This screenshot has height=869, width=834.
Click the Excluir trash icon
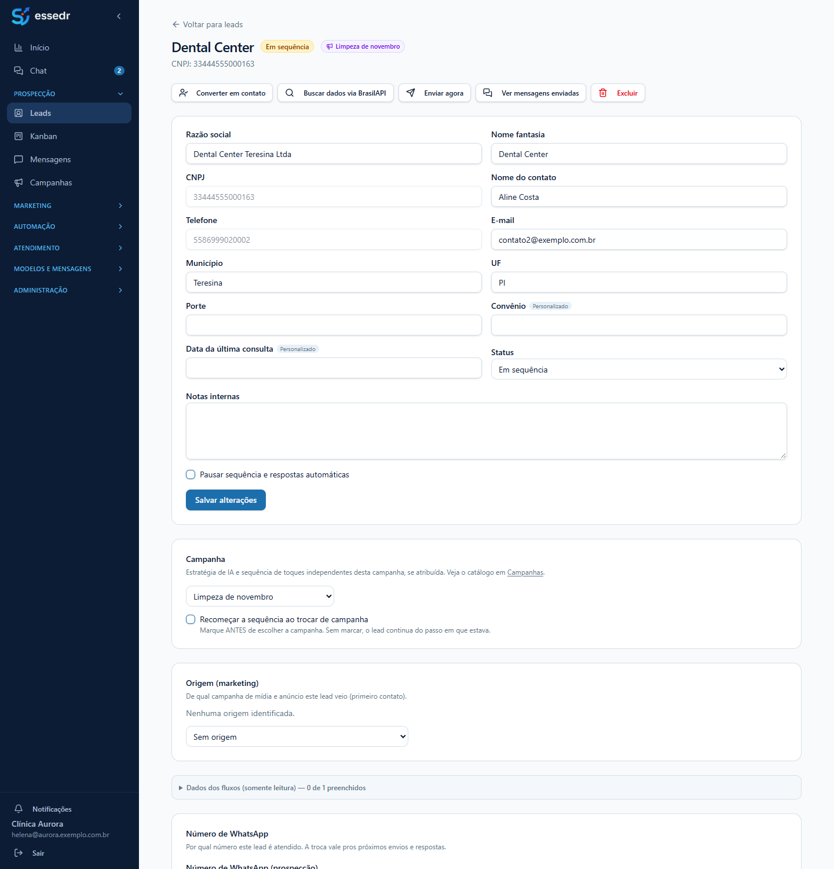coord(603,93)
